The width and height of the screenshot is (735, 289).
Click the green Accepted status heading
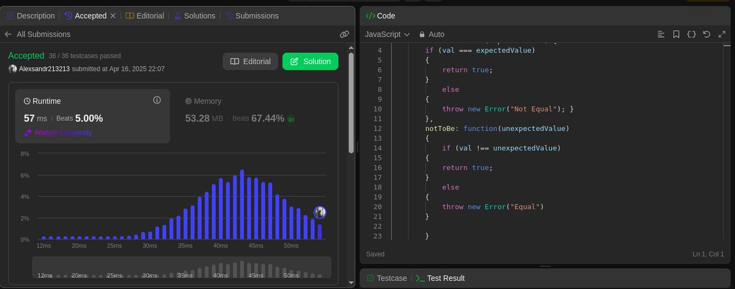tap(26, 56)
